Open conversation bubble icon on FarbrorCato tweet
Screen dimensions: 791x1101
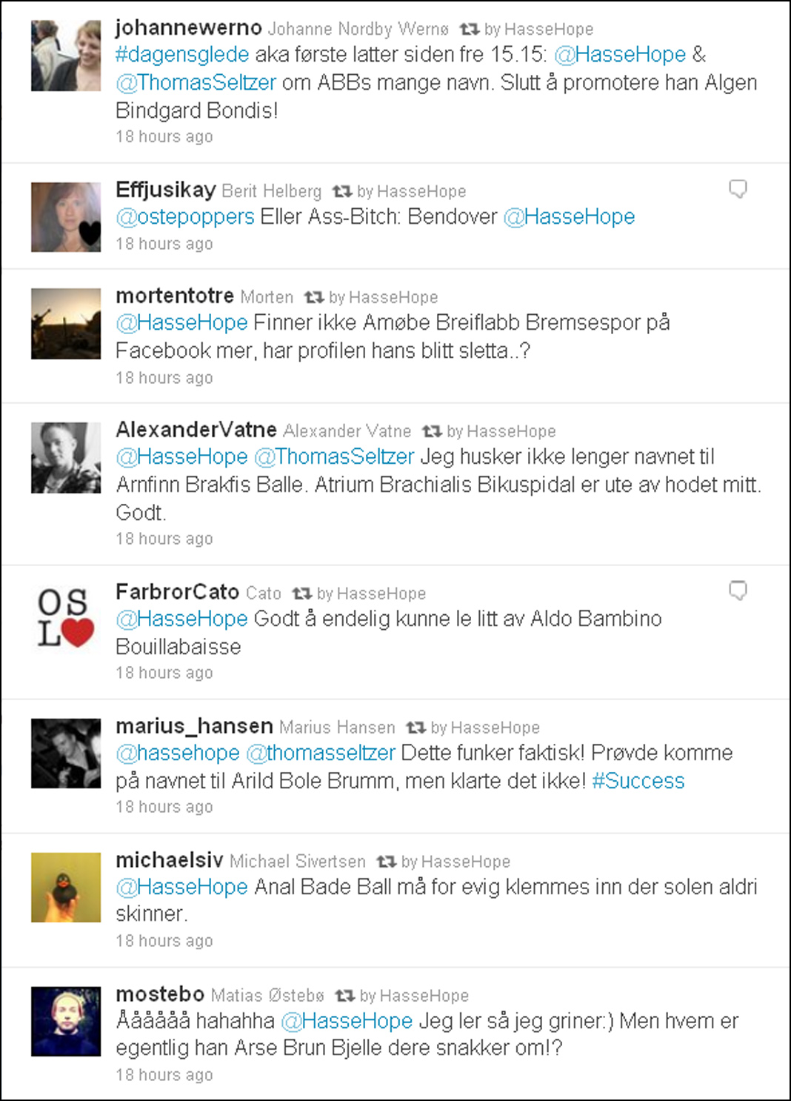click(x=738, y=591)
